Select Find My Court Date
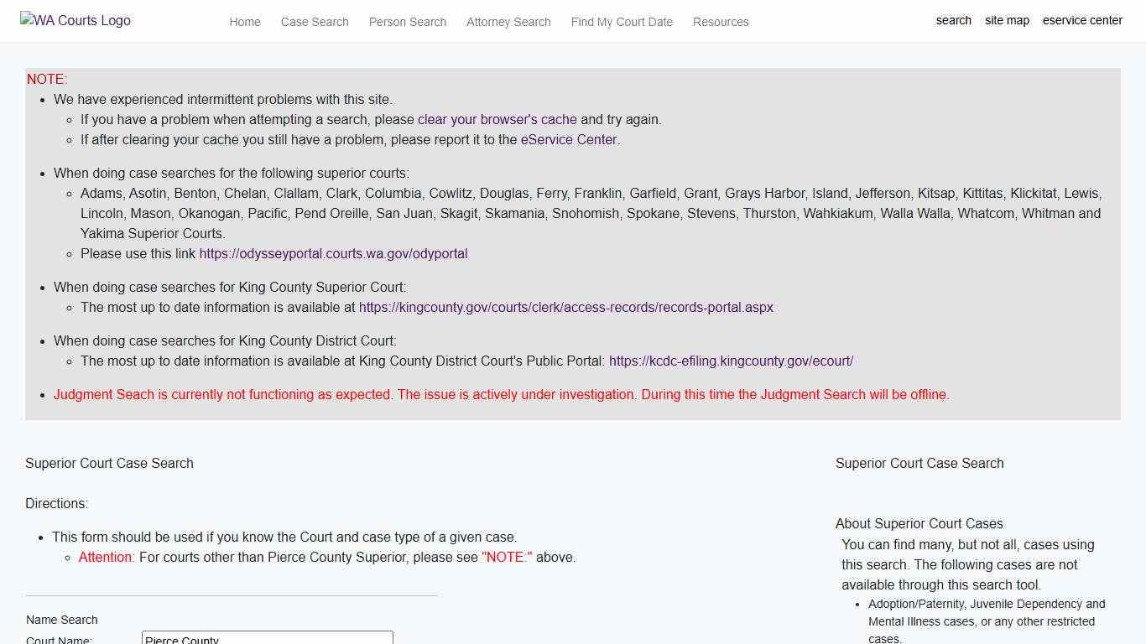 point(622,22)
